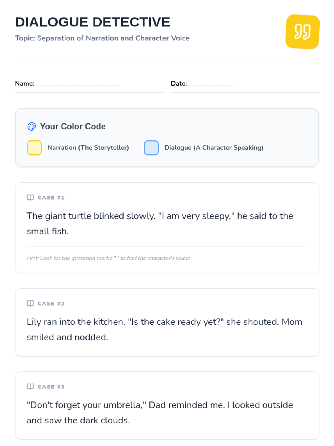The width and height of the screenshot is (334, 446).
Task: Click the Date blank line field
Action: 211,84
